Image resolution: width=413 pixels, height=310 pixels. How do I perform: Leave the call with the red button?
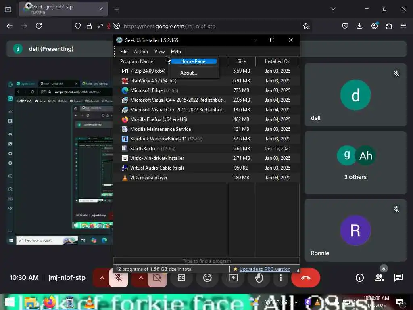click(306, 278)
